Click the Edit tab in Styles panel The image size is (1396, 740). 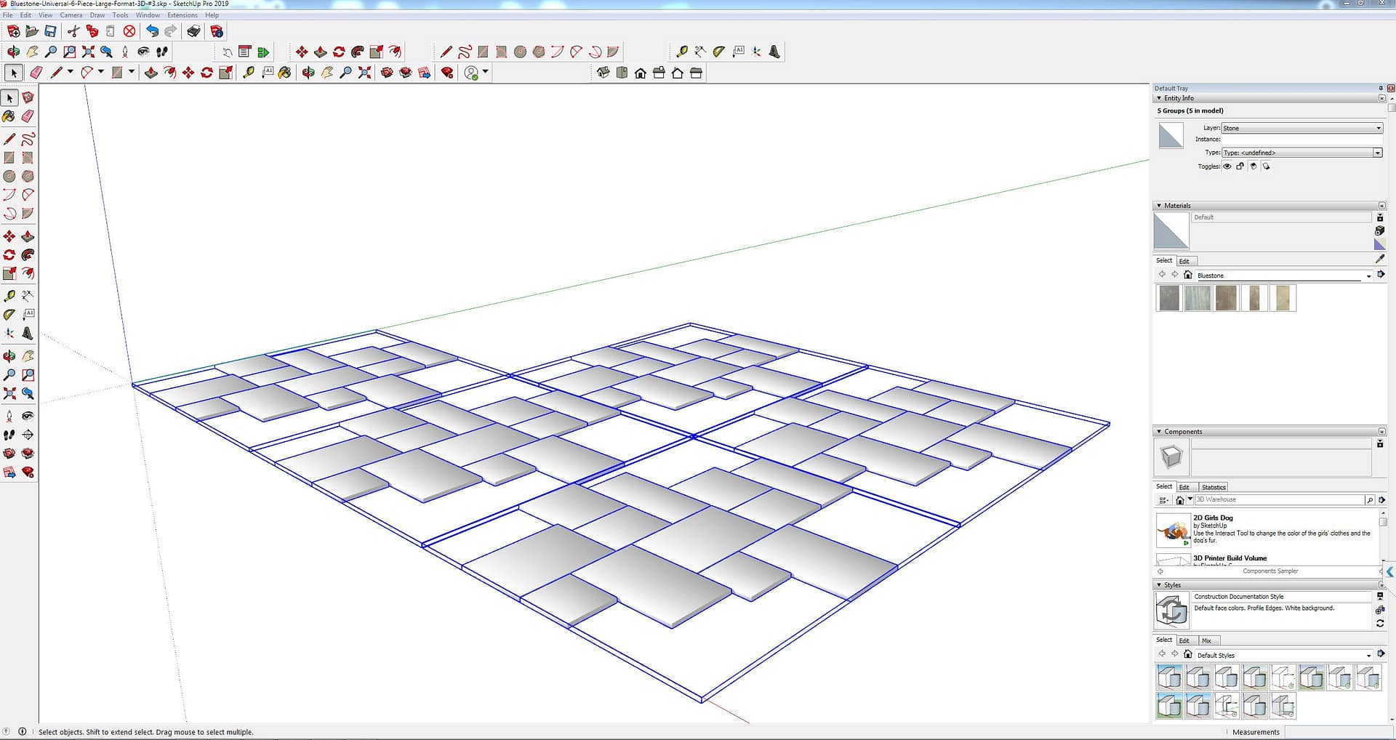(1184, 640)
